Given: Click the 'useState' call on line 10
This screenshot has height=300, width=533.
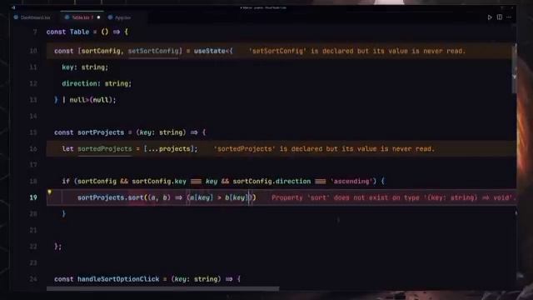Looking at the screenshot, I should click(x=209, y=51).
